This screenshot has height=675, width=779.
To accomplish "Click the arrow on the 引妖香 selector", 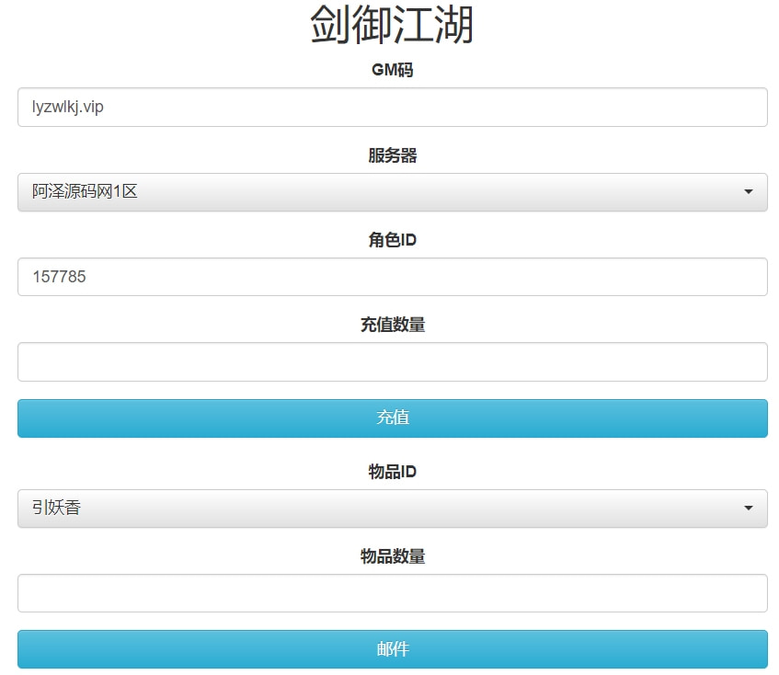I will pyautogui.click(x=748, y=508).
